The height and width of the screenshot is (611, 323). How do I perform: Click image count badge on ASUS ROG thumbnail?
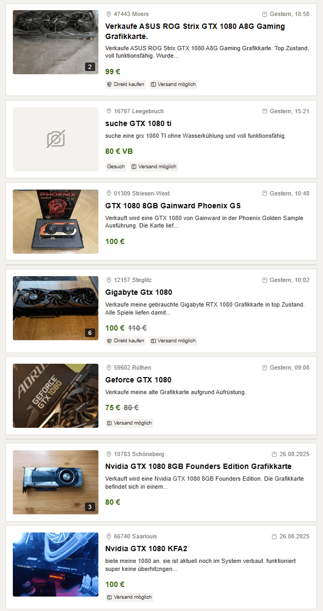coord(90,67)
